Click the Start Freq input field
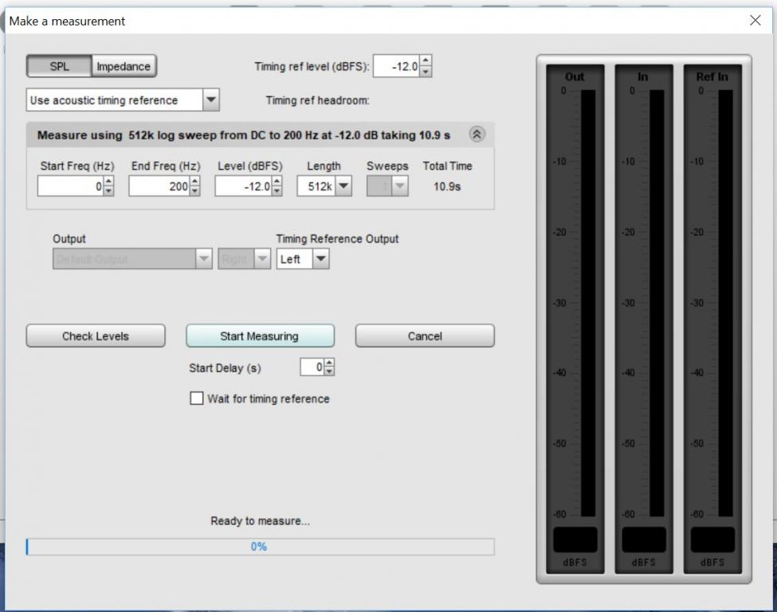Viewport: 777px width, 612px height. click(70, 186)
